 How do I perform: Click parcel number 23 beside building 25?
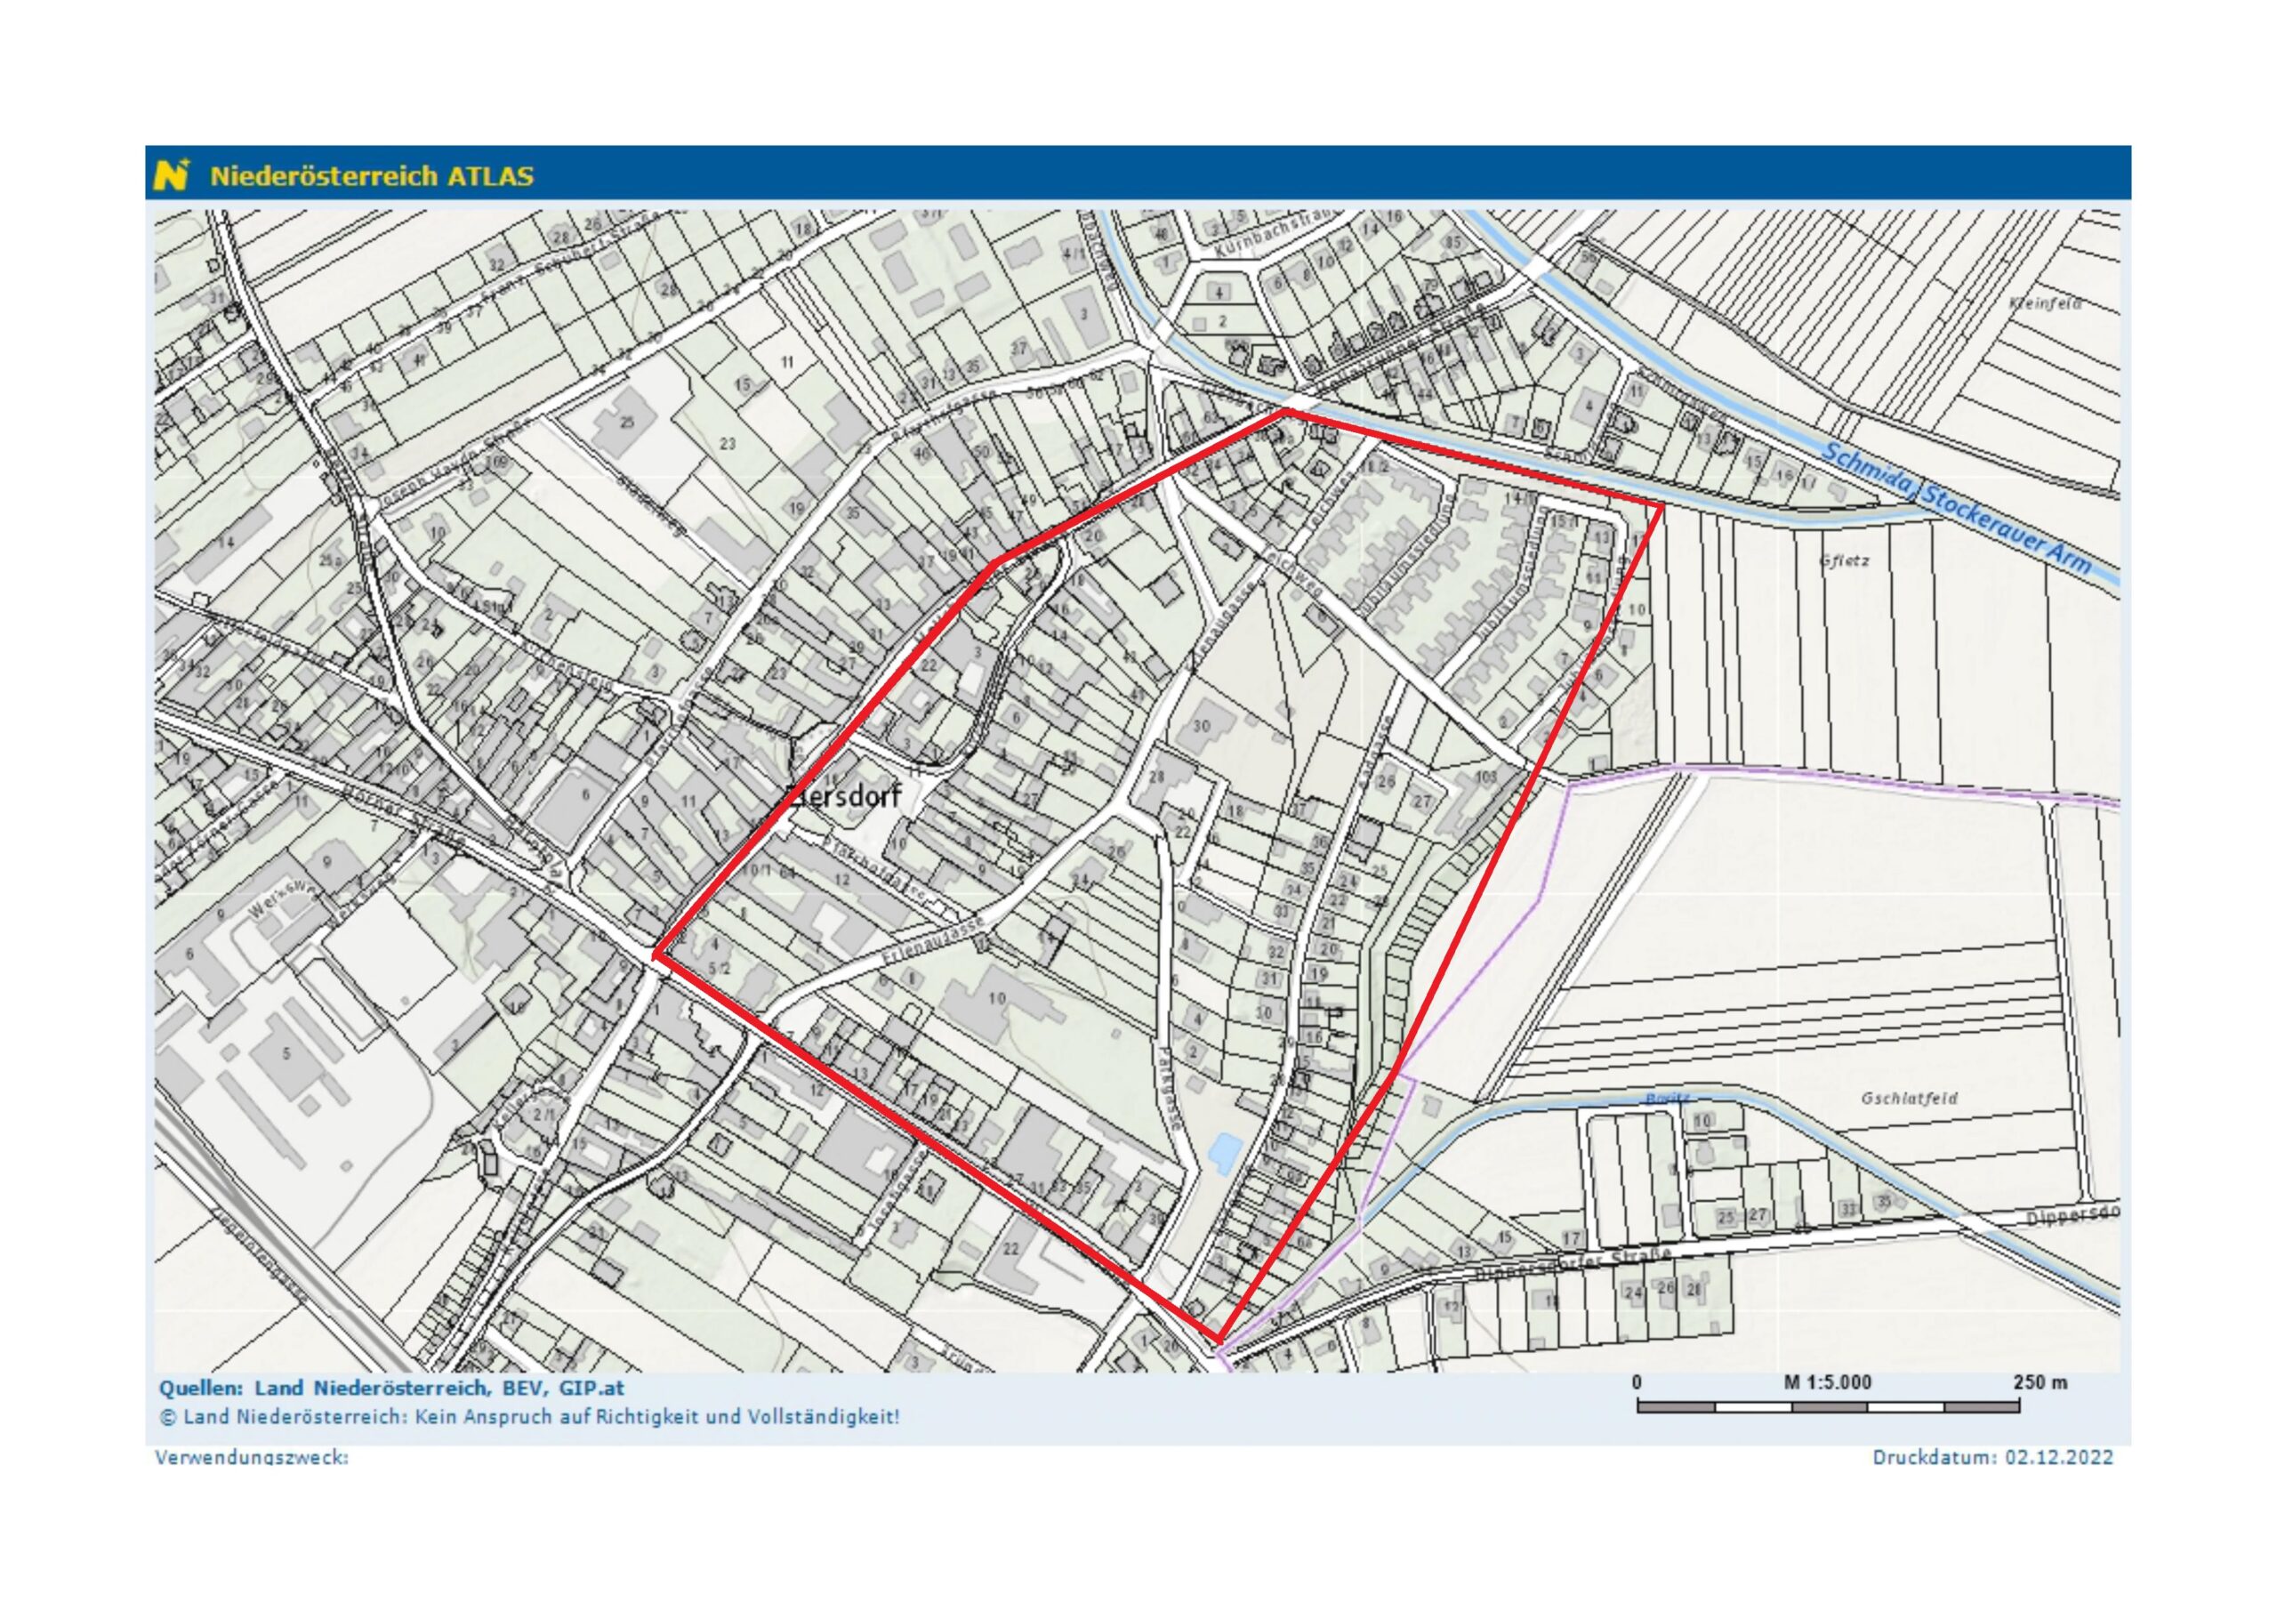[x=727, y=443]
